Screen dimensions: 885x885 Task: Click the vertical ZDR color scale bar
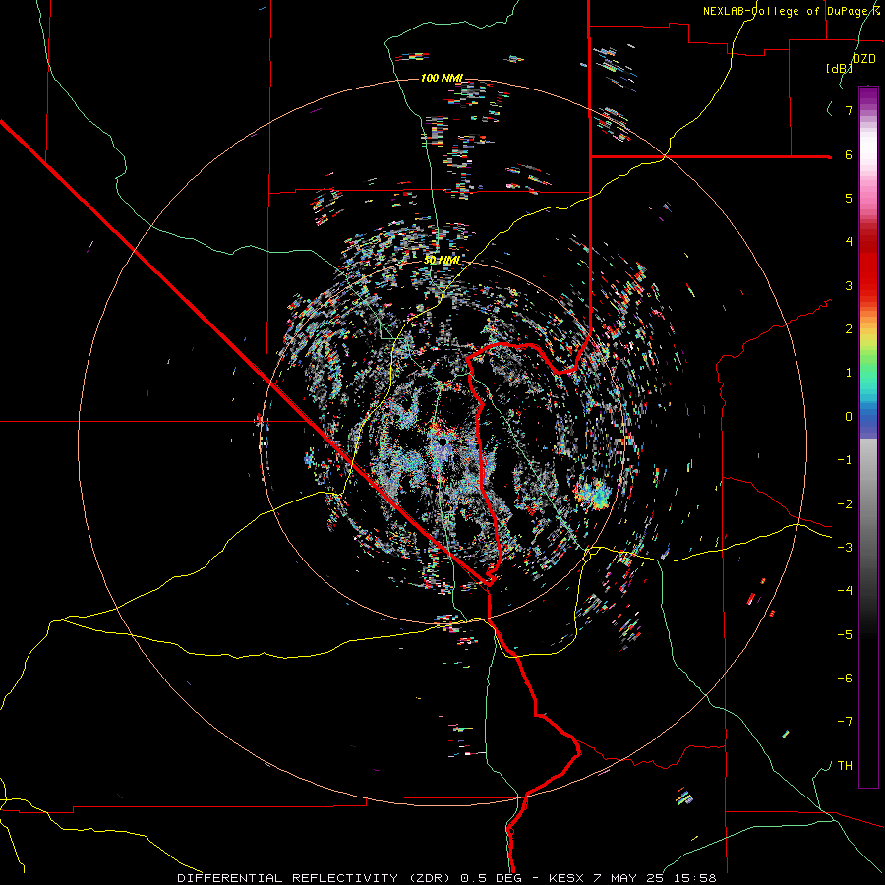(868, 437)
